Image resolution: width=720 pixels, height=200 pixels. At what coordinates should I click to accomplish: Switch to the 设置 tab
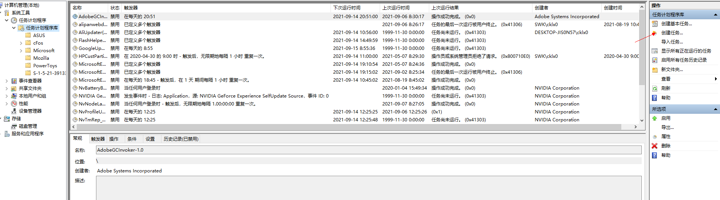[150, 139]
